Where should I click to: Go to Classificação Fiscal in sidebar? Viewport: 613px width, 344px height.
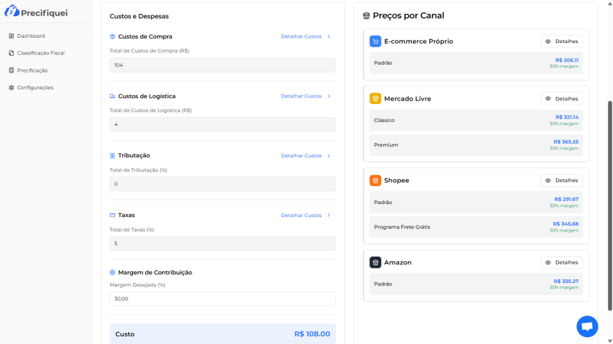[x=40, y=53]
